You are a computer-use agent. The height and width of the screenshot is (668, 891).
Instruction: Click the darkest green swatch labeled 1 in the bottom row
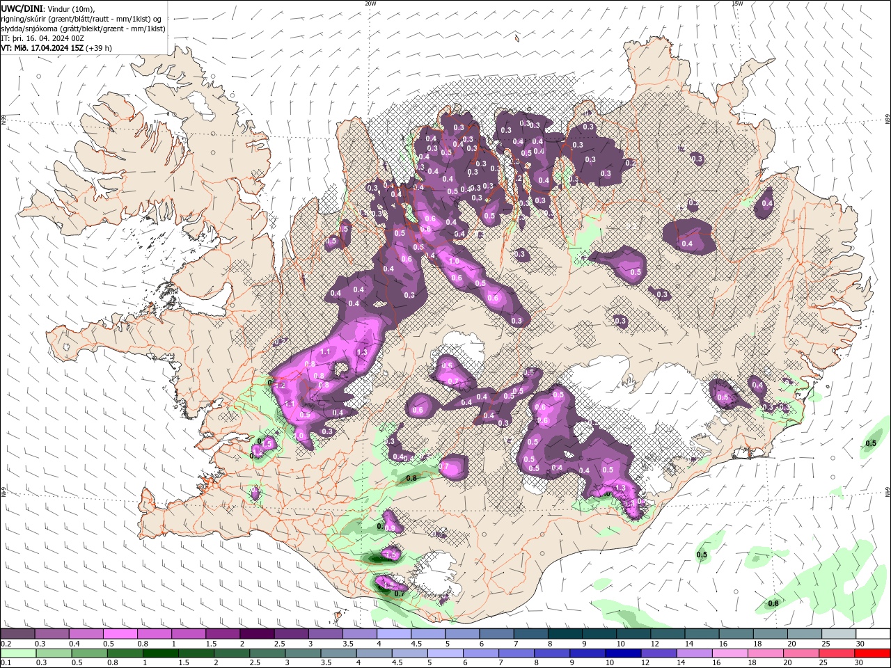161,653
